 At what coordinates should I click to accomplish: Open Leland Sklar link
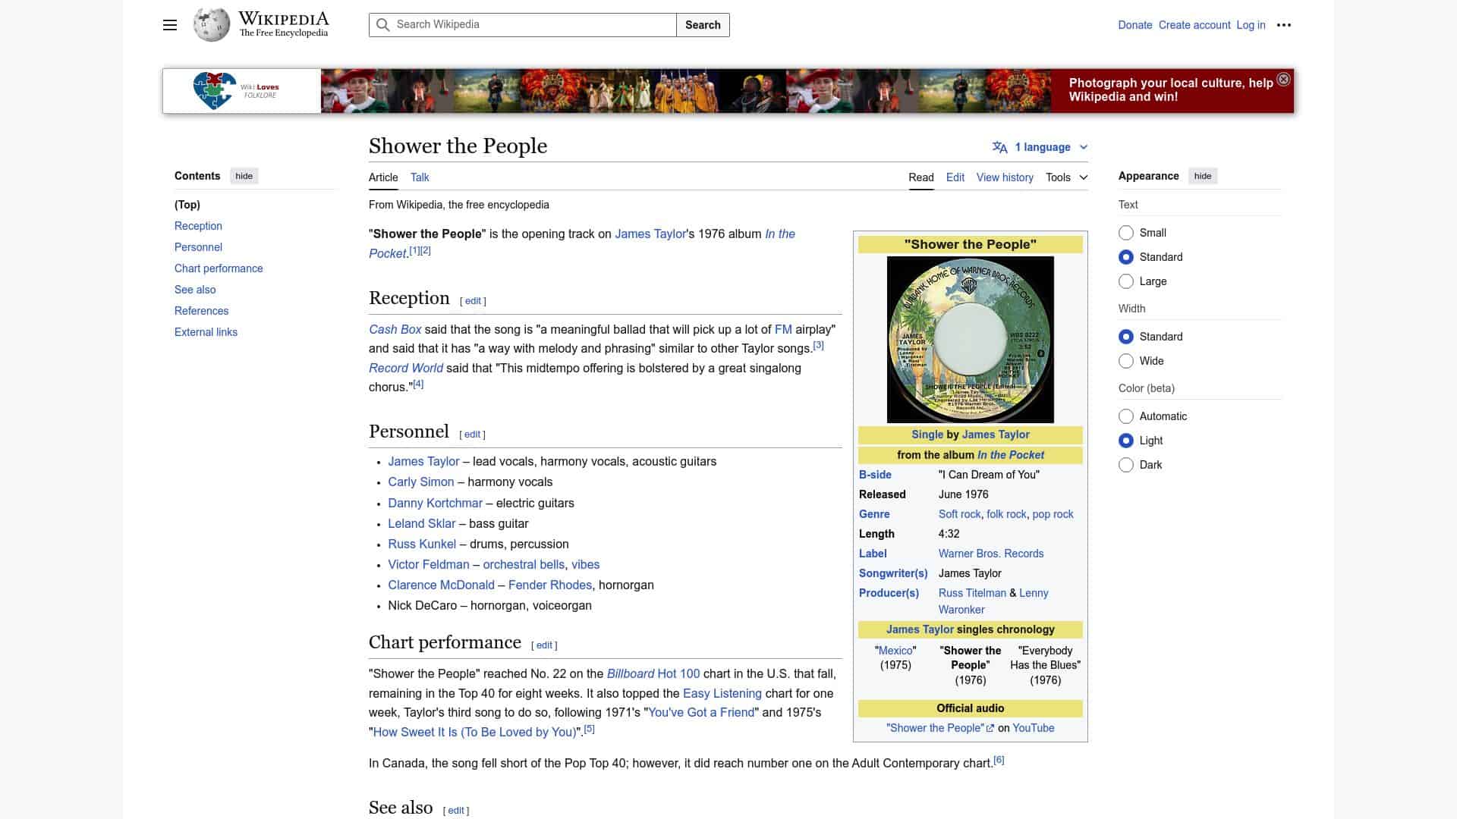point(422,523)
